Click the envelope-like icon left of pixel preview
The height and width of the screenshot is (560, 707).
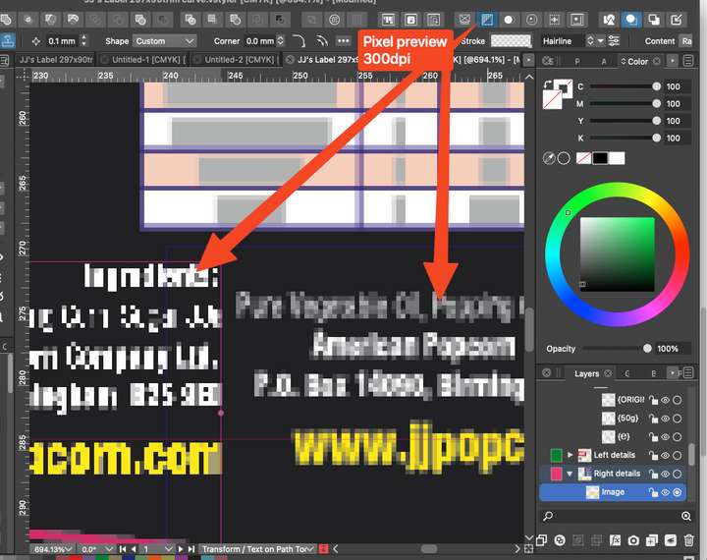point(464,20)
